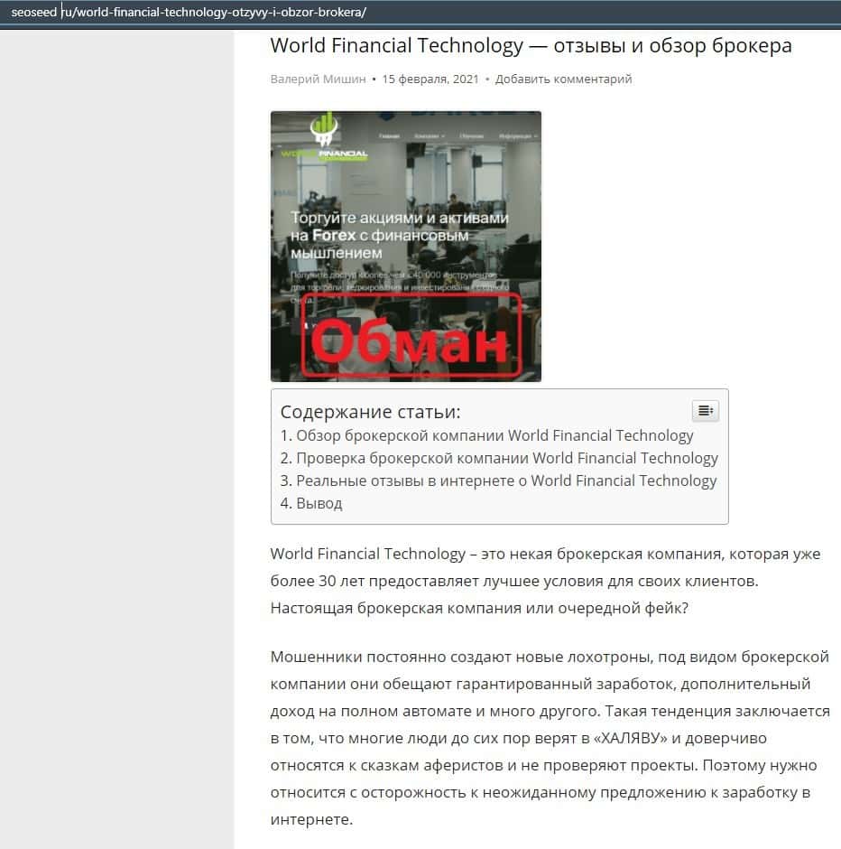This screenshot has height=849, width=841.
Task: Go to section Проверка брокерской компании
Action: pyautogui.click(x=507, y=458)
